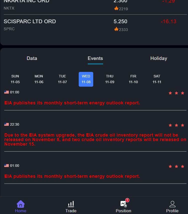Pick Friday 11-10 date
188x214 pixels.
pos(133,79)
